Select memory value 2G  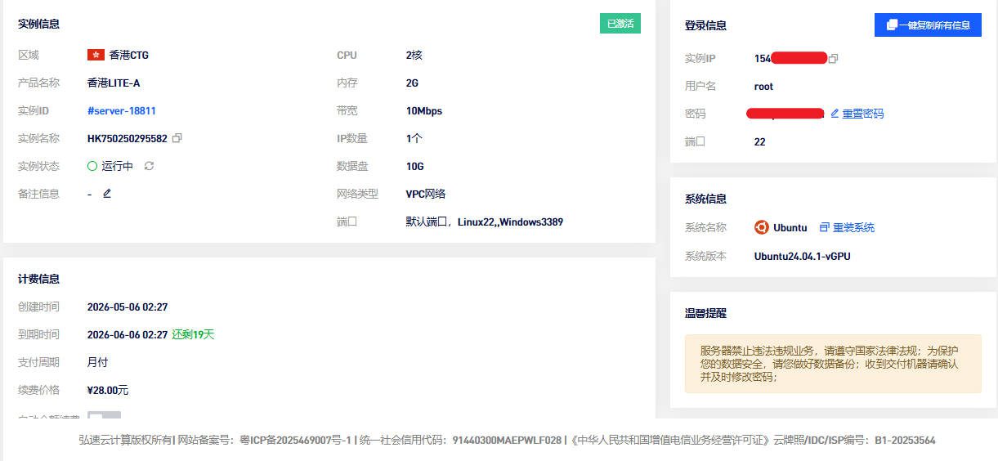coord(412,83)
